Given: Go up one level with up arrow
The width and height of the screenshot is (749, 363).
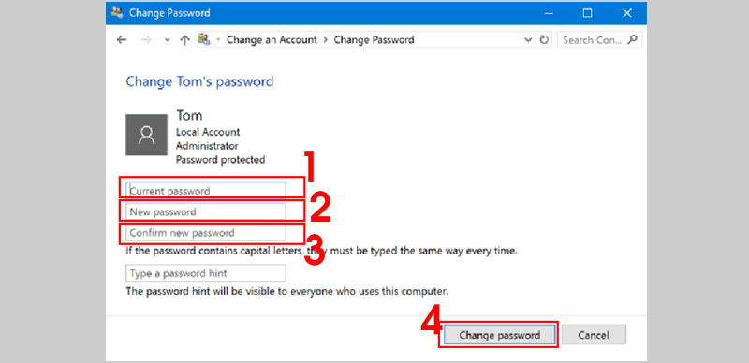Looking at the screenshot, I should (184, 40).
